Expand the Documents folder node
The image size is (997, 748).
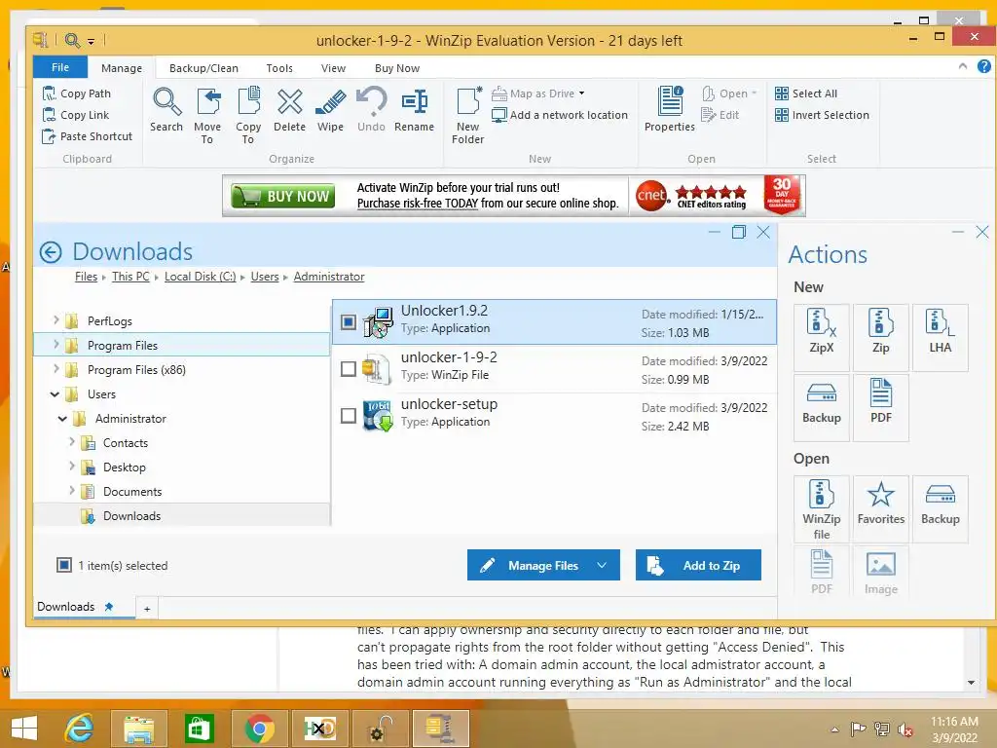(72, 491)
